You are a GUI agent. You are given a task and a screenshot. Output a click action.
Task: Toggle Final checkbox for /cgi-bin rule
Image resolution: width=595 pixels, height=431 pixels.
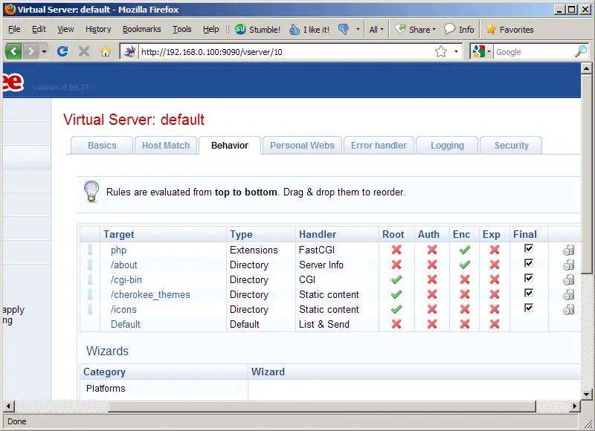(529, 279)
